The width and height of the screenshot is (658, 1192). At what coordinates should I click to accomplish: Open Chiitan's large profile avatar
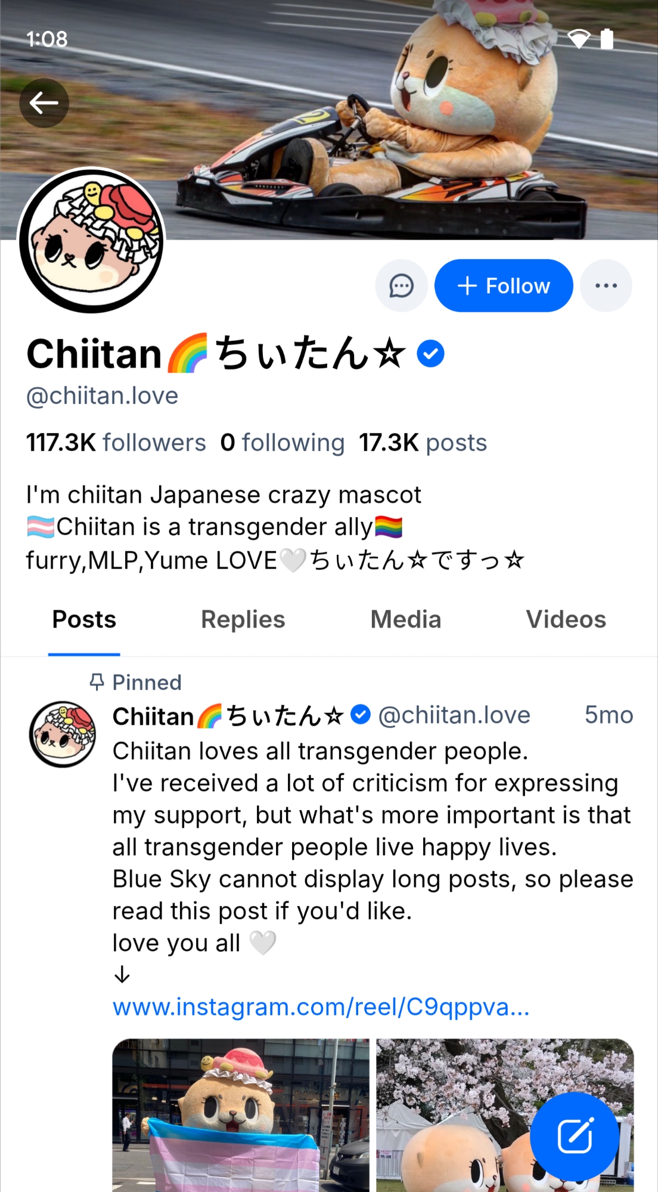click(92, 241)
